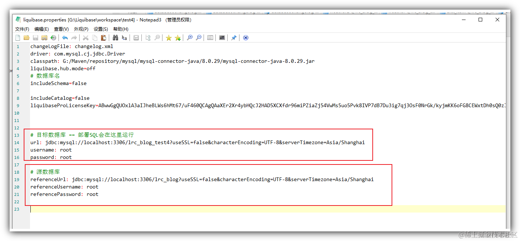Click the url: jdbc lrc_blog_test4 line
The image size is (520, 241).
tap(198, 143)
